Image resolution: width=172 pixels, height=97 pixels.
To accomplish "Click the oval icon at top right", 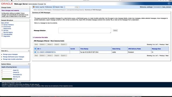I will pyautogui.click(x=169, y=3).
